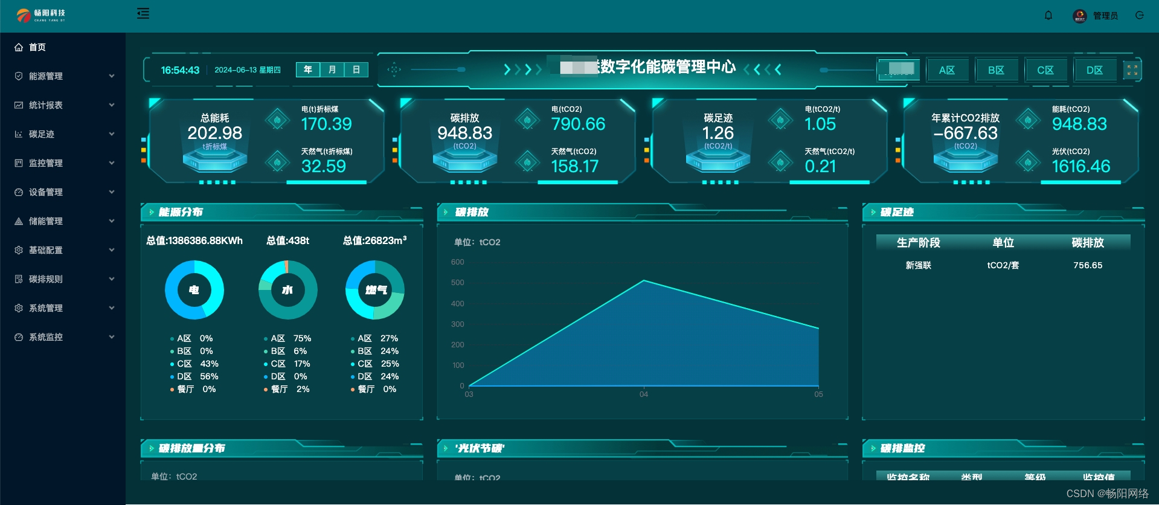This screenshot has width=1159, height=505.
Task: Click the 统计报表 chart icon
Action: (19, 105)
